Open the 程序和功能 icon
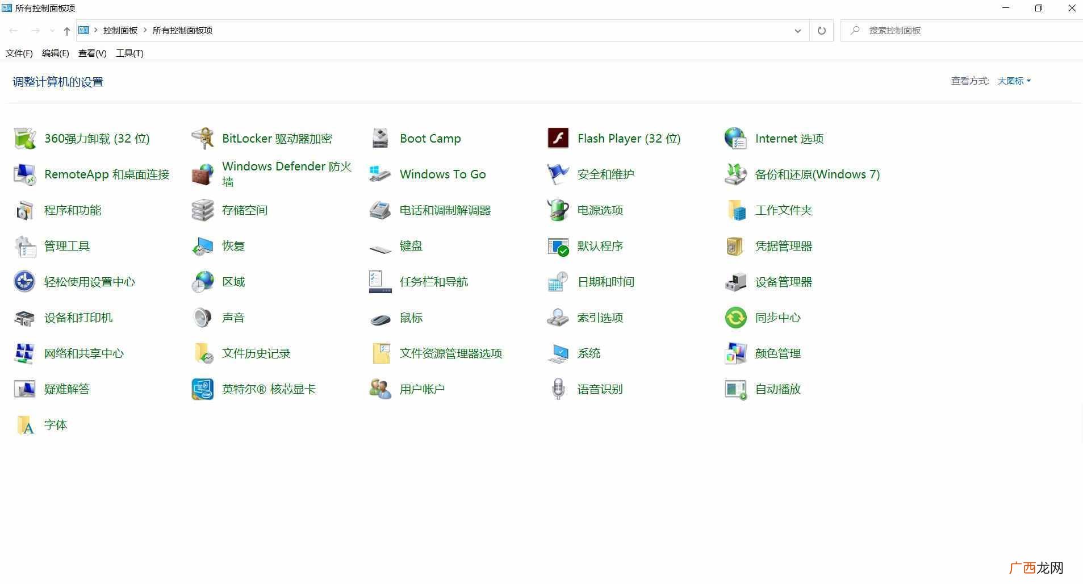The width and height of the screenshot is (1083, 584). (x=24, y=210)
